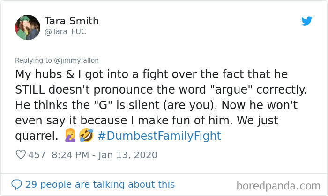The width and height of the screenshot is (328, 196).
Task: Open Tara Smith's profile picture
Action: [28, 26]
